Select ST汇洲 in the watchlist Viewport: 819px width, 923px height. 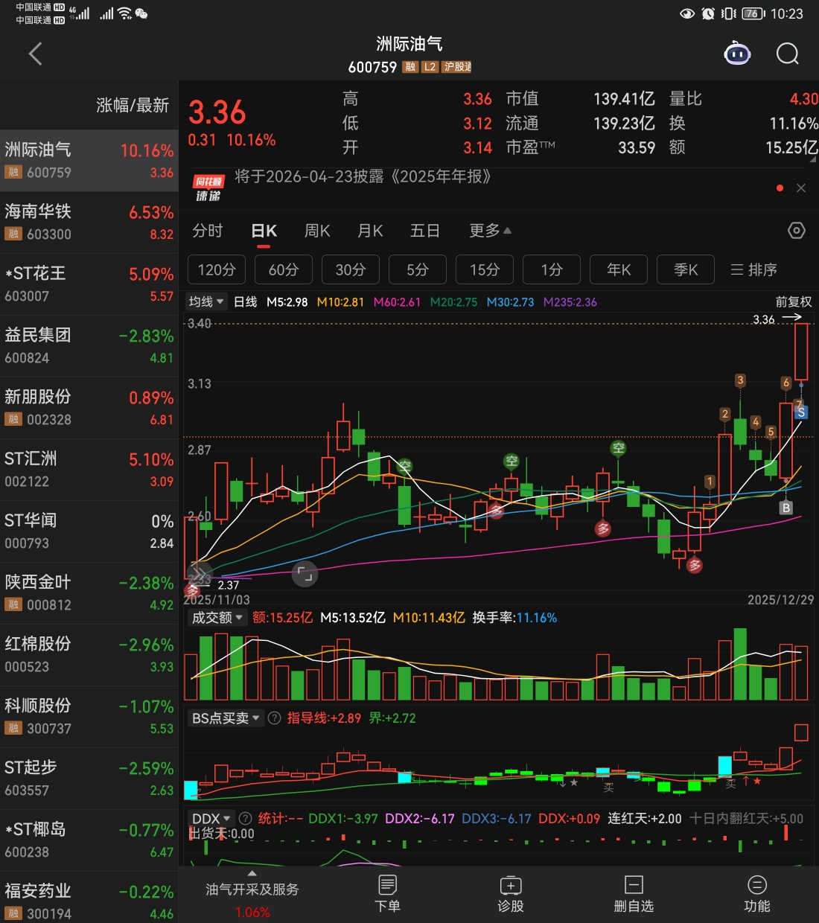point(89,470)
